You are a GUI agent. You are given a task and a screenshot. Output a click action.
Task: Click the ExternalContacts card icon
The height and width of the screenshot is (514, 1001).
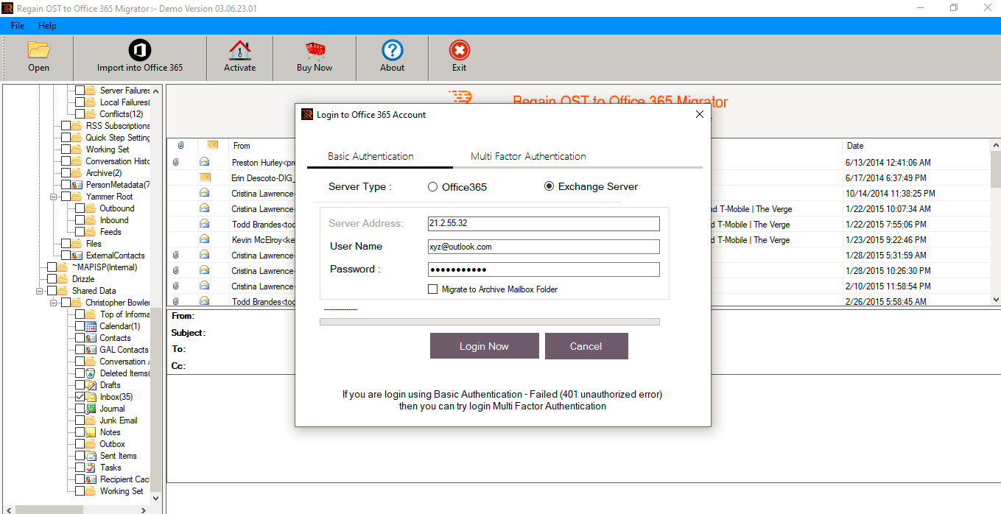coord(77,256)
